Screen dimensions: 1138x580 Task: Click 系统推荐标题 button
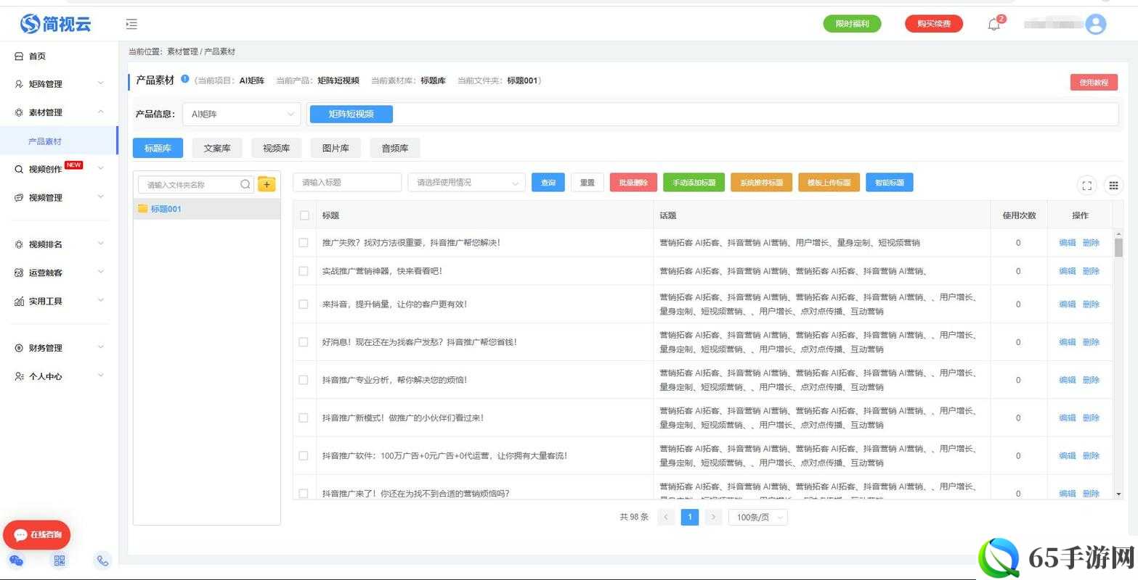pos(761,183)
